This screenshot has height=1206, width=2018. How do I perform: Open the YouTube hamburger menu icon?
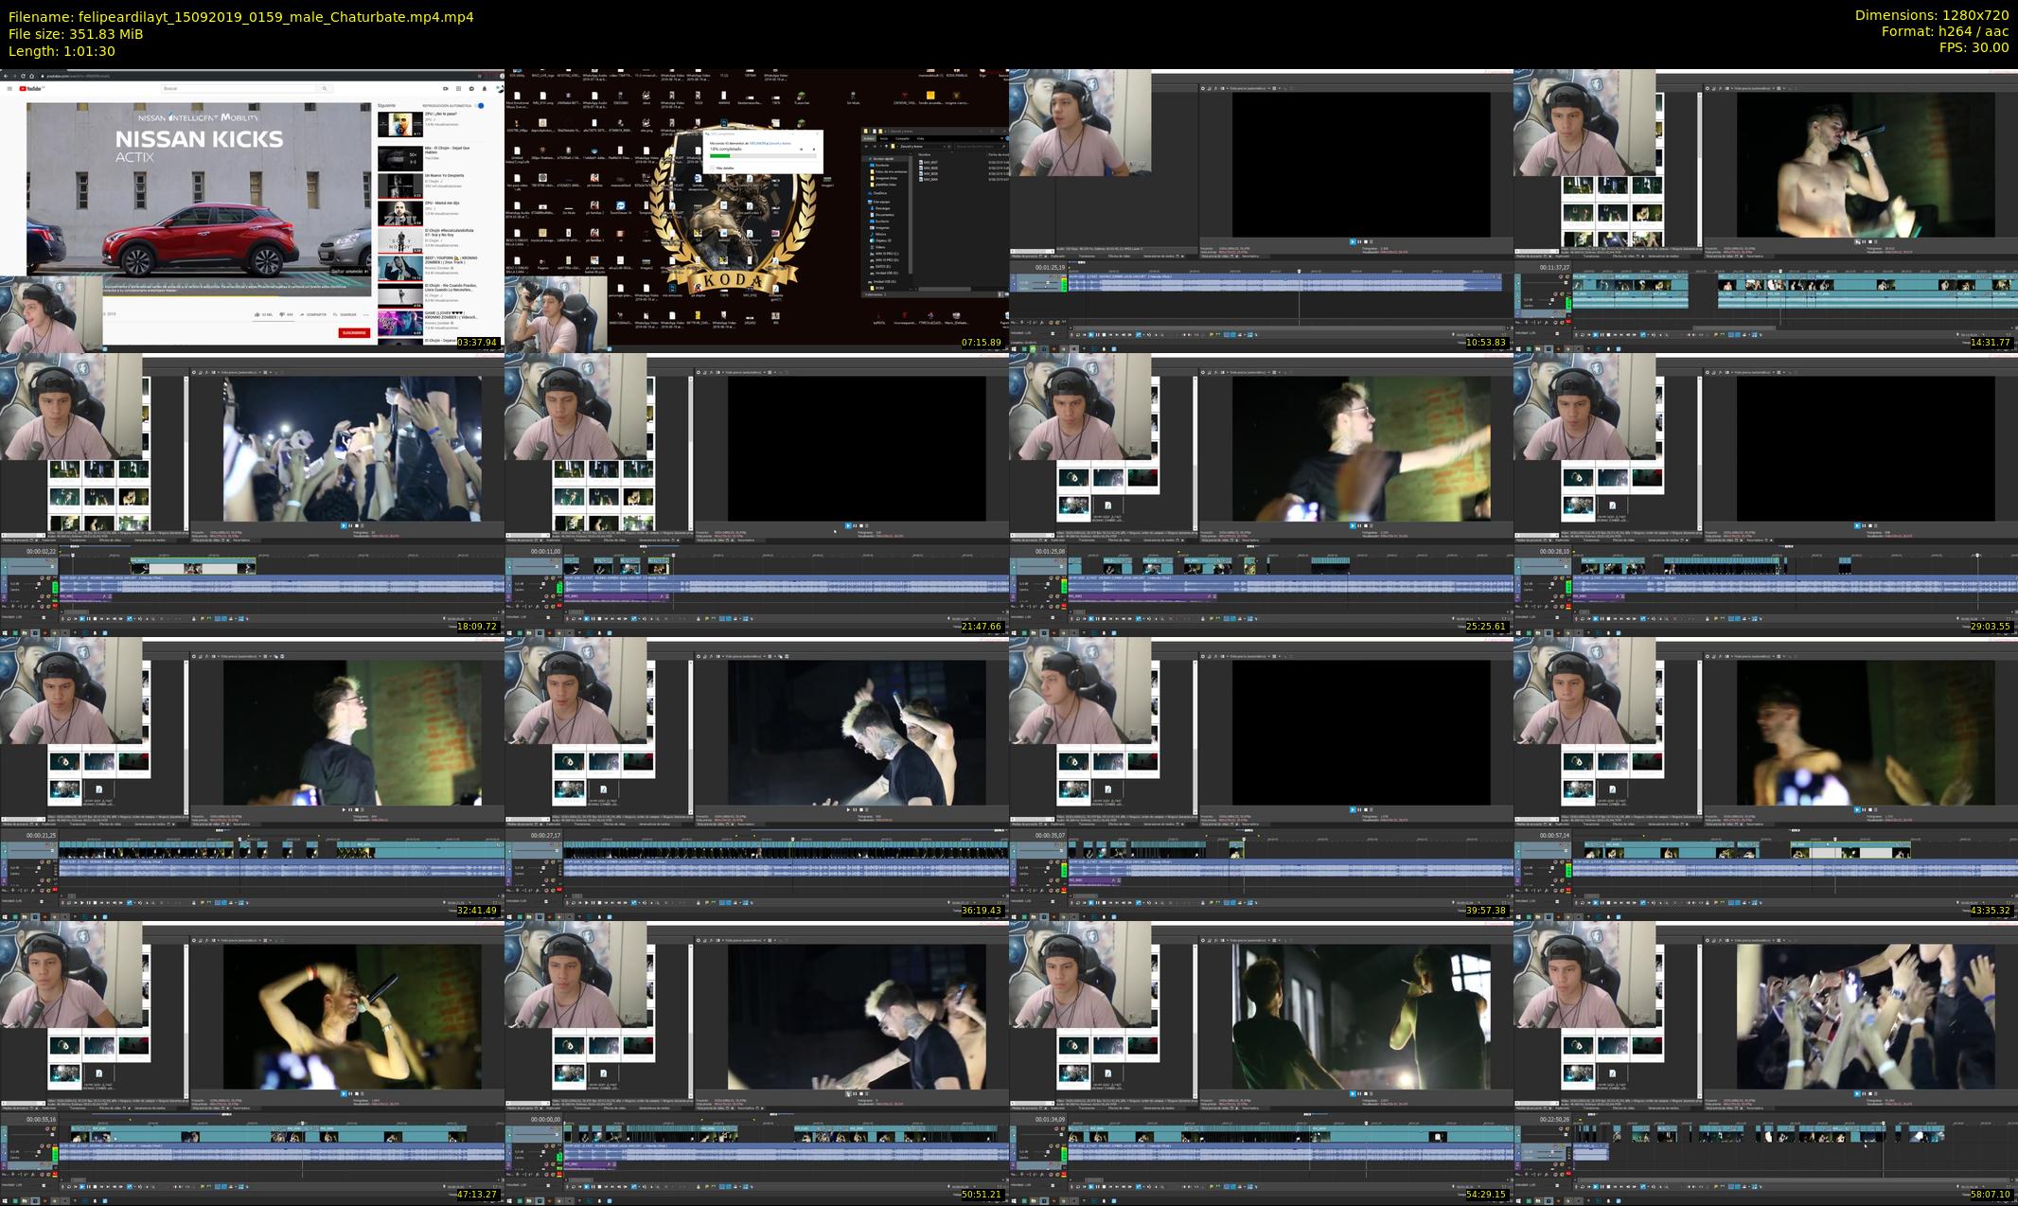9,88
